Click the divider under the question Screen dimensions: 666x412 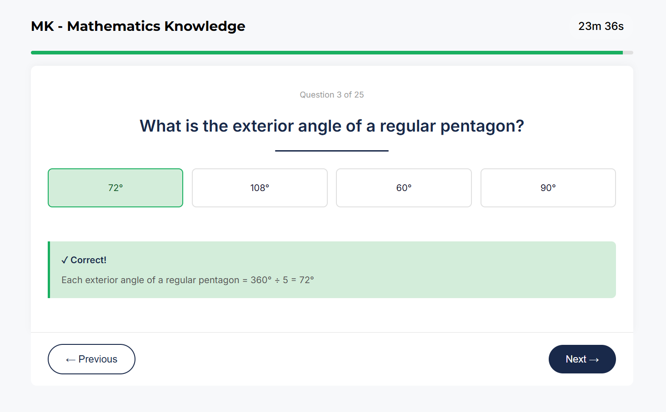click(x=331, y=150)
